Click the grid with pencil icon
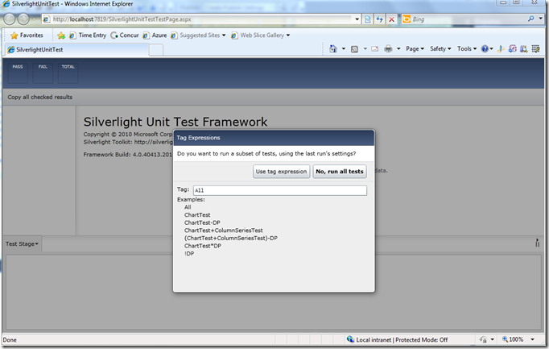Viewport: 549px width, 349px height. (x=535, y=49)
